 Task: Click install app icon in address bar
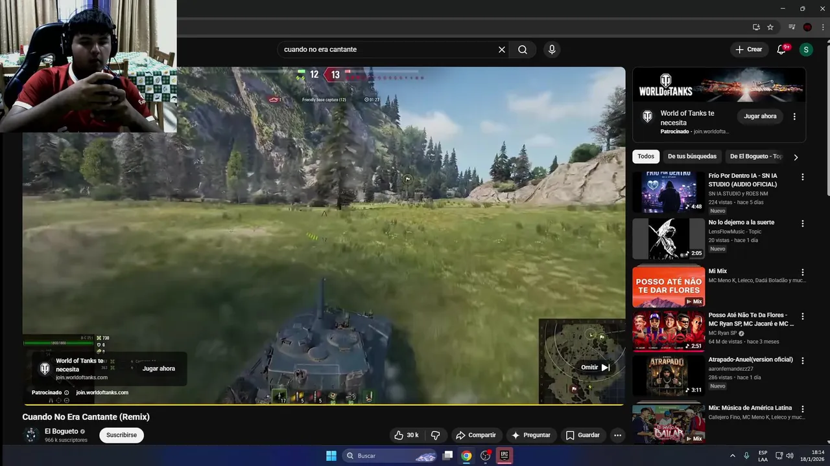756,27
